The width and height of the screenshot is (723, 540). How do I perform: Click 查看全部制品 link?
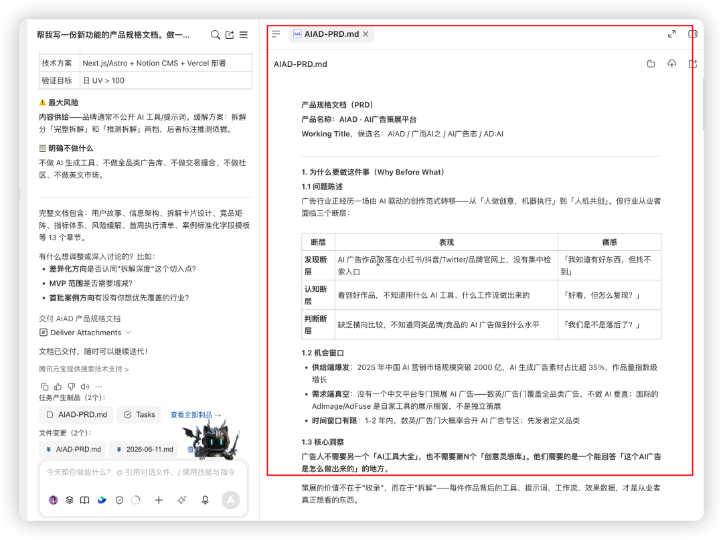pyautogui.click(x=195, y=415)
